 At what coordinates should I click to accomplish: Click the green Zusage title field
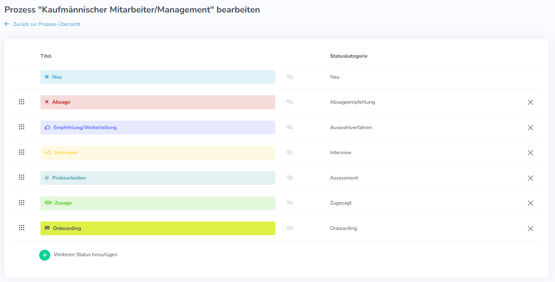pos(158,203)
